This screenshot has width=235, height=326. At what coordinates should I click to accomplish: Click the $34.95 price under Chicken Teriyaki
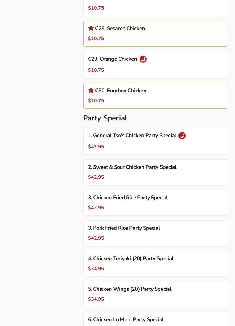(x=96, y=269)
